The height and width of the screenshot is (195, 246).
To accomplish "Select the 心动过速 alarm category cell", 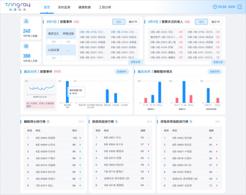I will pos(54,50).
